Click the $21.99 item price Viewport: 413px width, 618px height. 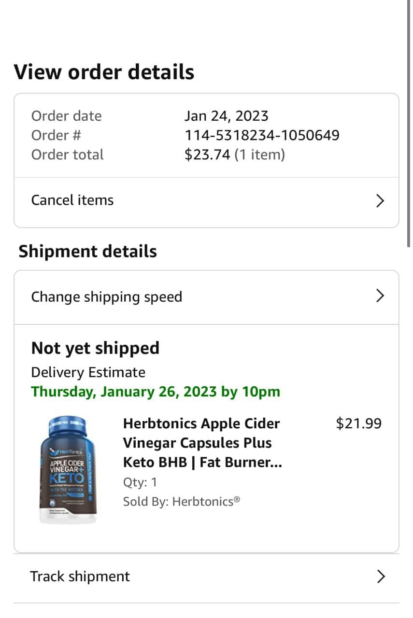(x=358, y=423)
